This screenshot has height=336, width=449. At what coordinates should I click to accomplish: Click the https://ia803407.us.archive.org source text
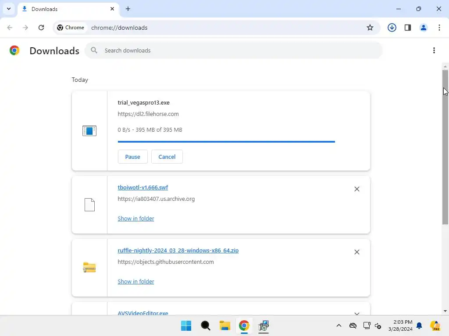(156, 199)
